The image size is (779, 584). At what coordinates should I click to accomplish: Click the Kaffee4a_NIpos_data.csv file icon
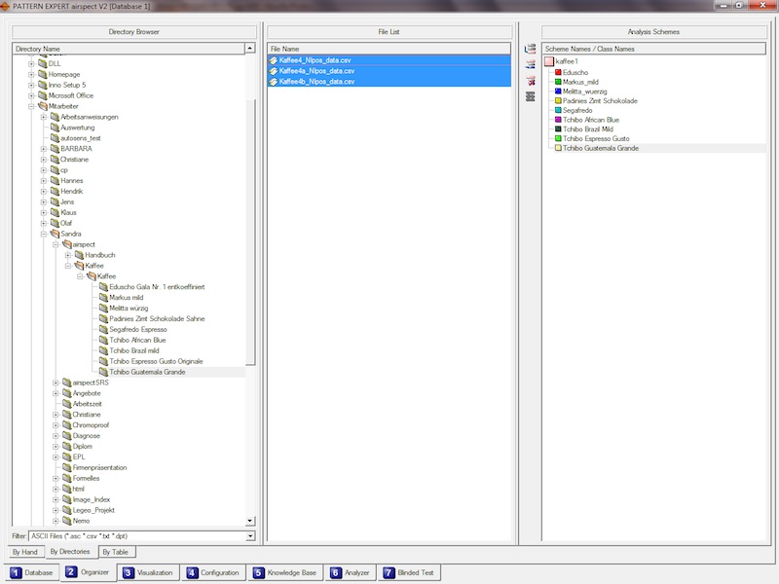coord(274,71)
